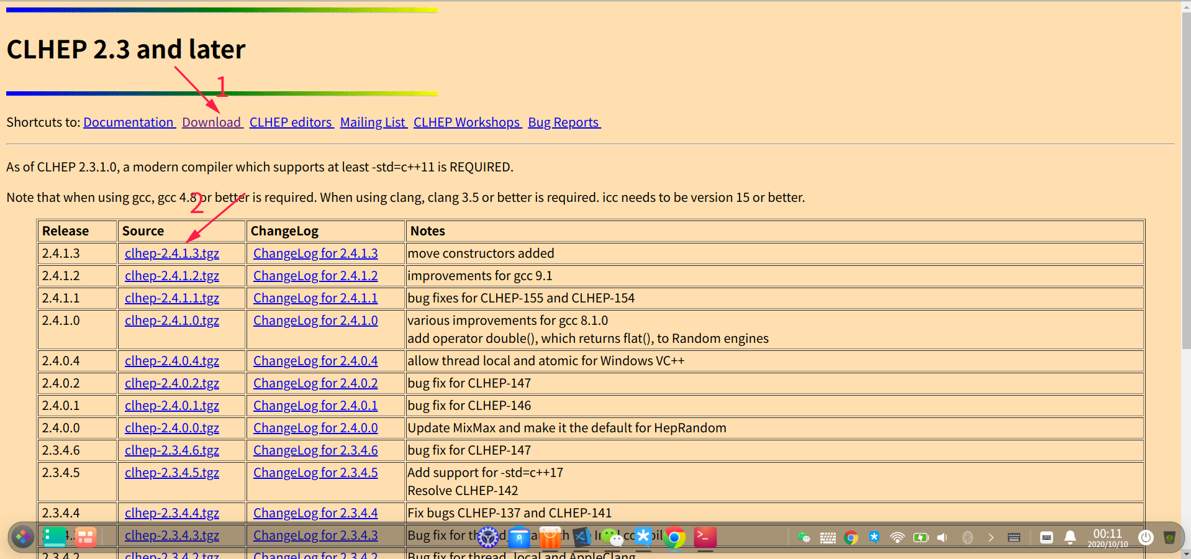Open ChangeLog for 2.4.0.4
Screen dimensions: 1191x559
[315, 360]
